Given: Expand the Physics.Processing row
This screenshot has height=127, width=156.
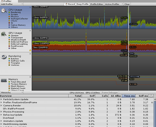Looking at the screenshot, I should coord(1,112).
